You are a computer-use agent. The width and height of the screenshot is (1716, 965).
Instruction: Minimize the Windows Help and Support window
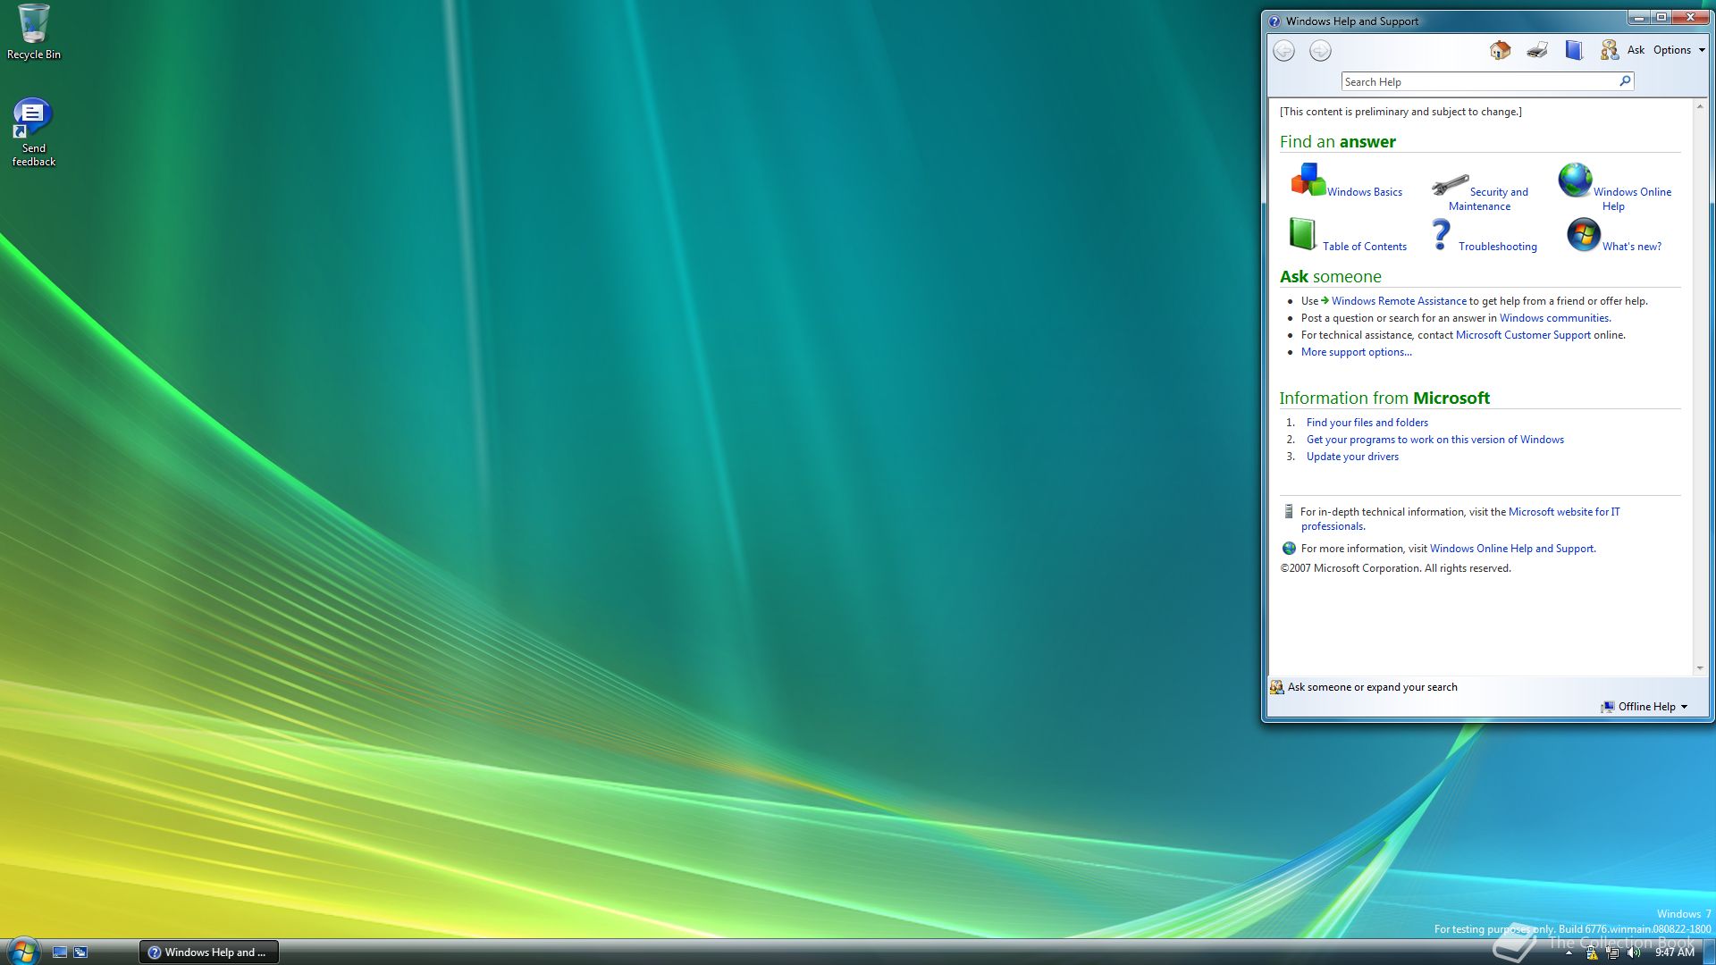(x=1638, y=17)
